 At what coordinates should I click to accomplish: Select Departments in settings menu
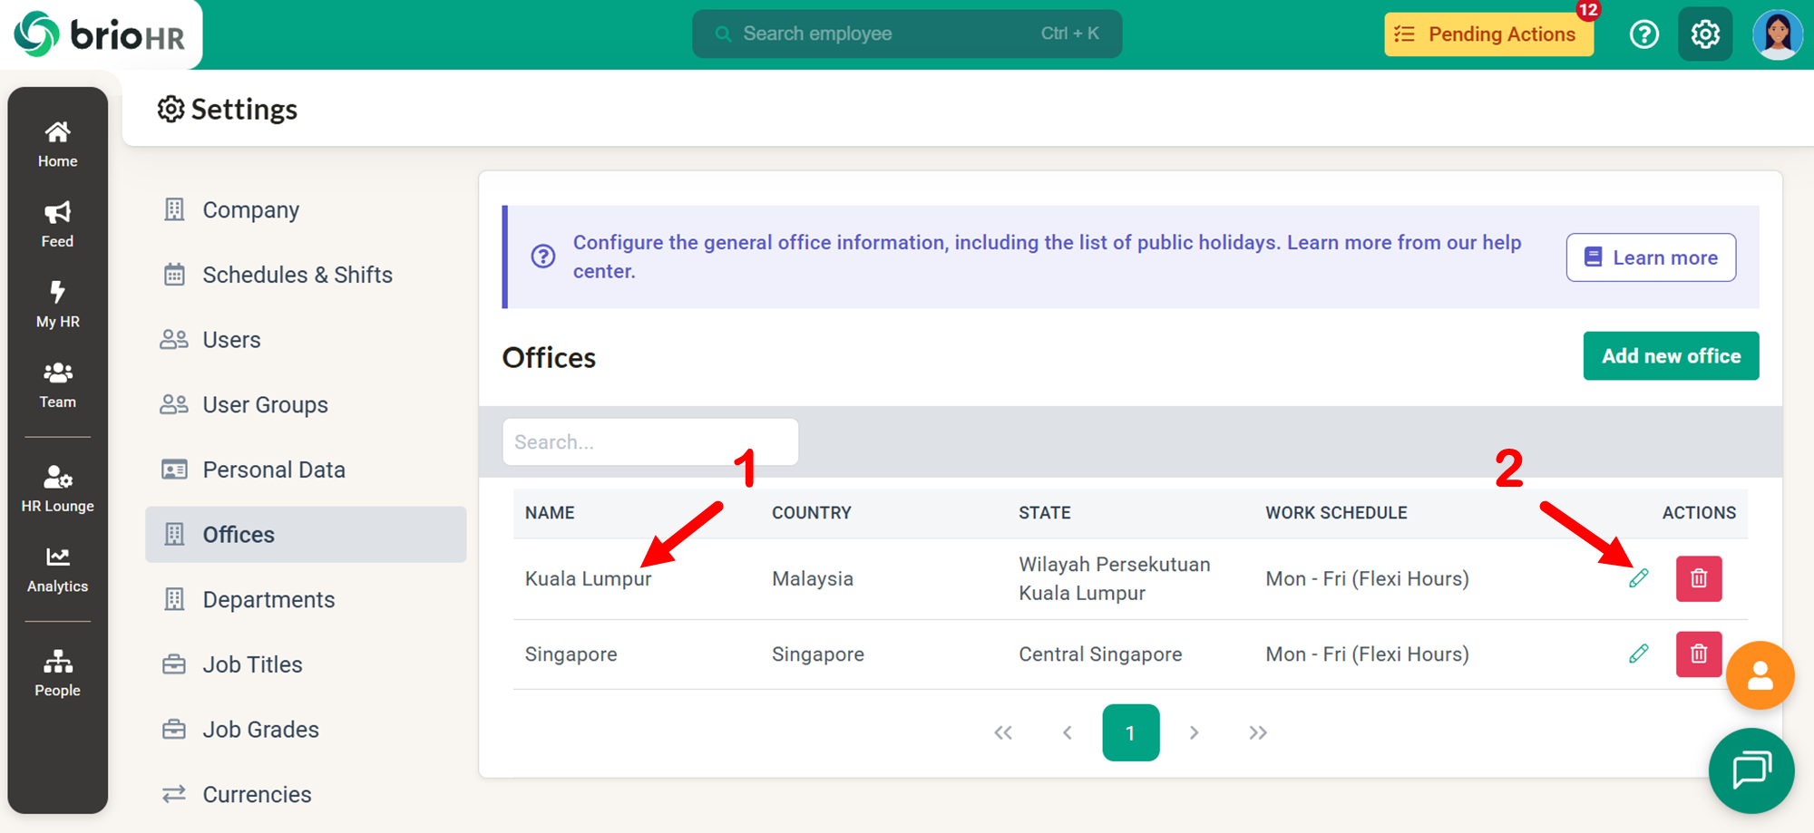point(268,600)
